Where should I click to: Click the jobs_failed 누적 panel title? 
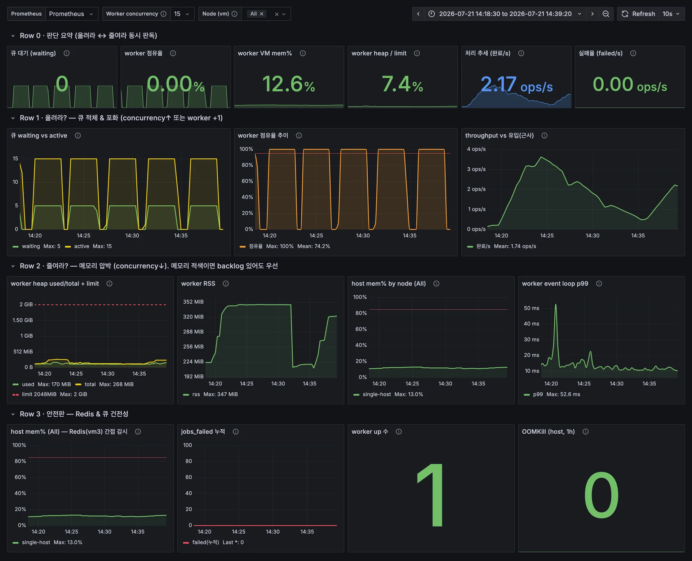(x=203, y=432)
